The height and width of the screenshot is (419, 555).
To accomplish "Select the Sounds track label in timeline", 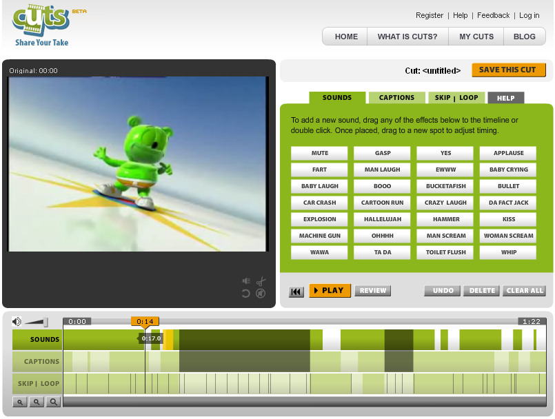I will [37, 340].
